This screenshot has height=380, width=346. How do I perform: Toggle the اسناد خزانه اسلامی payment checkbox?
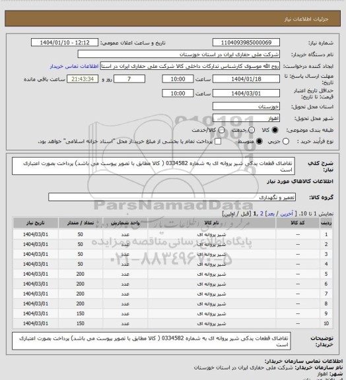pyautogui.click(x=218, y=141)
